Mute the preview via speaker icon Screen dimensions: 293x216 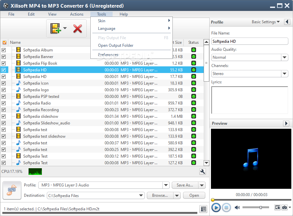(237, 207)
